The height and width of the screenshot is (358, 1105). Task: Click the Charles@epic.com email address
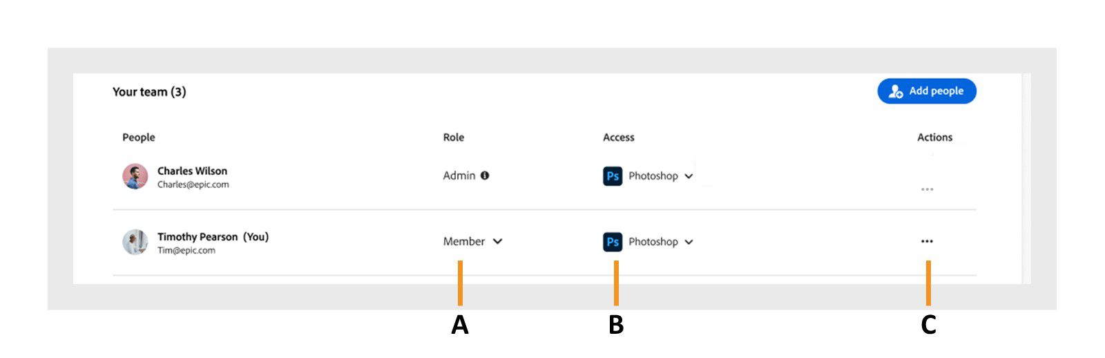pyautogui.click(x=193, y=185)
